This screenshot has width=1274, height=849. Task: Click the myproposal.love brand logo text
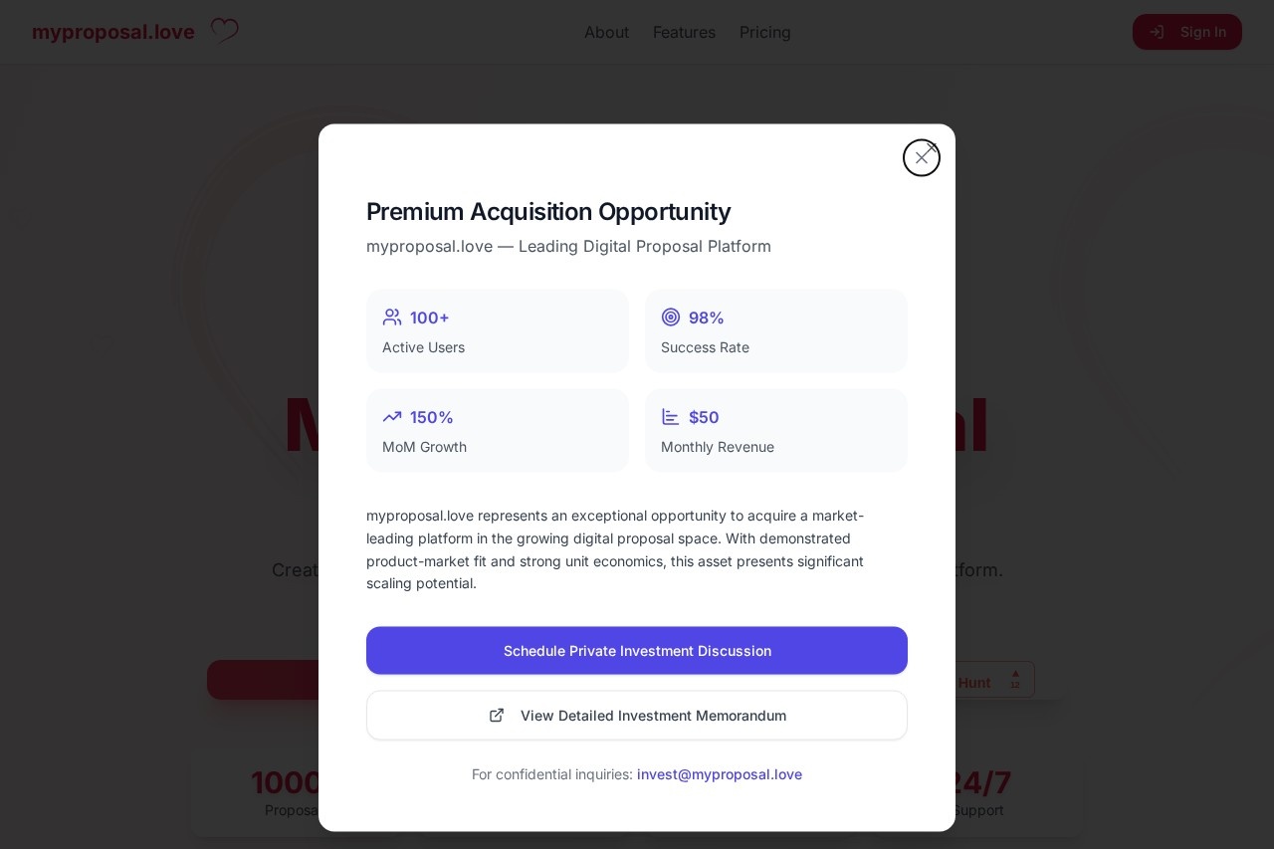coord(113,32)
